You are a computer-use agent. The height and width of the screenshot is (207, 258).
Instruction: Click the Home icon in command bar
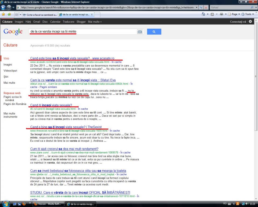point(203,14)
